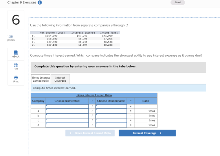The height and width of the screenshot is (156, 220).
Task: Choose numerator for company c
Action: click(x=67, y=120)
